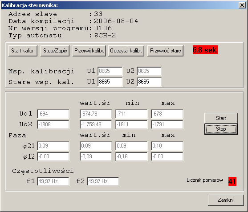Click the program version number 0106

[x=103, y=28]
